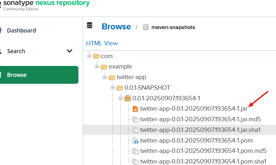The height and width of the screenshot is (165, 276).
Task: Expand the Search menu chevron
Action: (x=70, y=51)
